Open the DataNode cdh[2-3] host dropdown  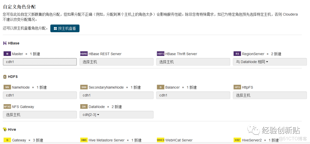(x=117, y=114)
